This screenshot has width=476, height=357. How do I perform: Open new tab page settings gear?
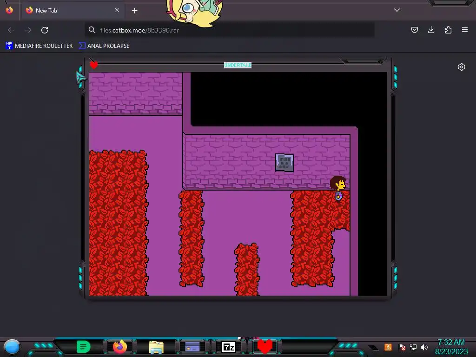(462, 67)
